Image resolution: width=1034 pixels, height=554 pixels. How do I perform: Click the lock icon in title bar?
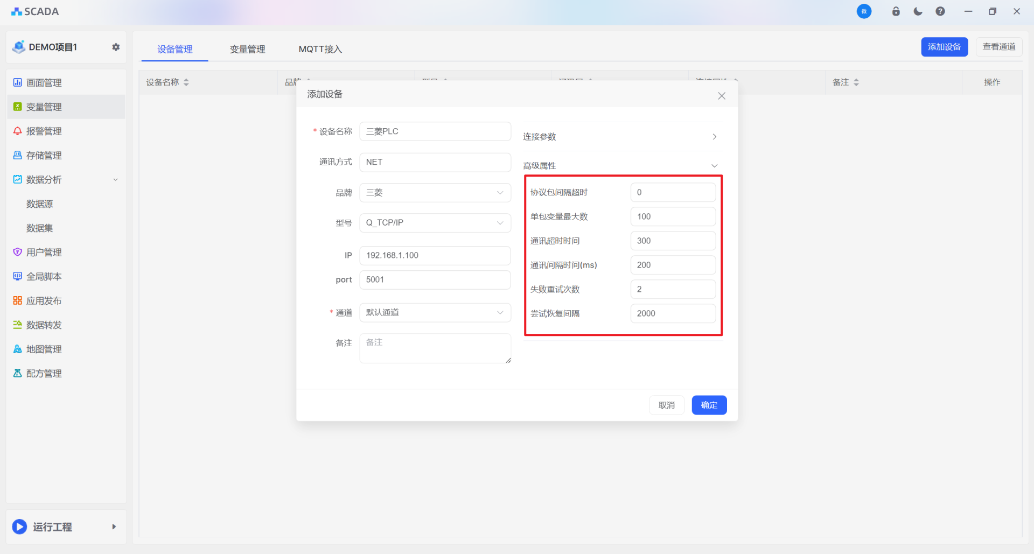pyautogui.click(x=896, y=11)
